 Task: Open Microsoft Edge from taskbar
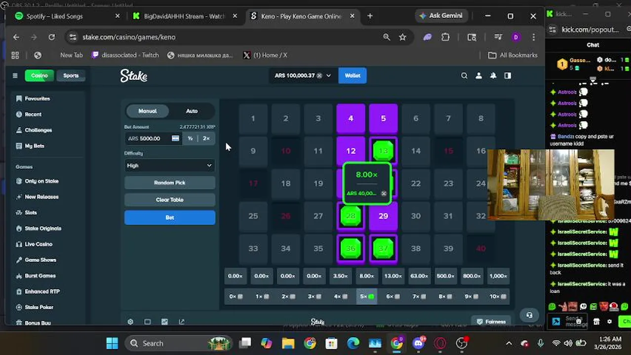coord(353,343)
